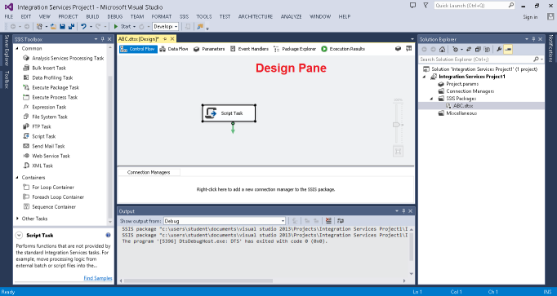Image resolution: width=557 pixels, height=296 pixels.
Task: Click the design pane zoom slider handle
Action: point(396,125)
